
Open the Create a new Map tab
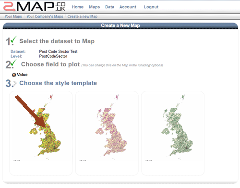[83, 16]
